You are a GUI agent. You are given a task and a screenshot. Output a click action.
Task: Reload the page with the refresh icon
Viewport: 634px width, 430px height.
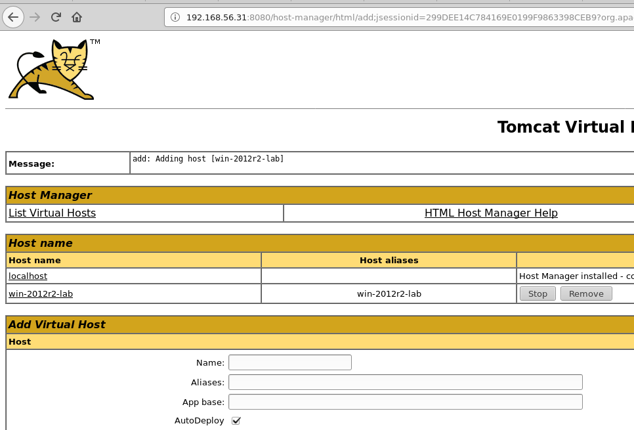pyautogui.click(x=56, y=17)
